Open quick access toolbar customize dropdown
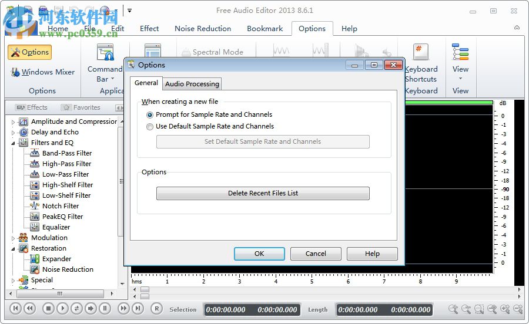Screen dimensions: 529x324 point(129,11)
